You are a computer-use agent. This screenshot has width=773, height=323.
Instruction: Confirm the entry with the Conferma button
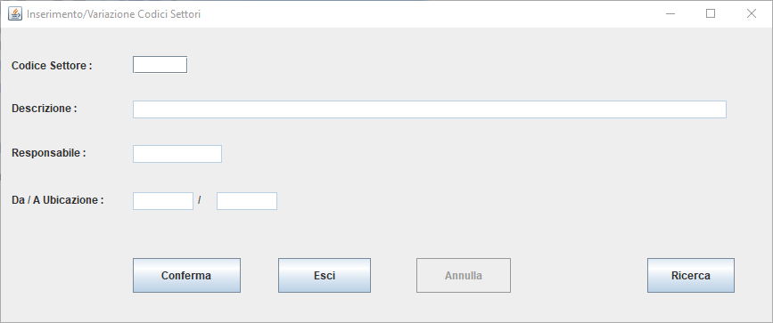point(186,275)
